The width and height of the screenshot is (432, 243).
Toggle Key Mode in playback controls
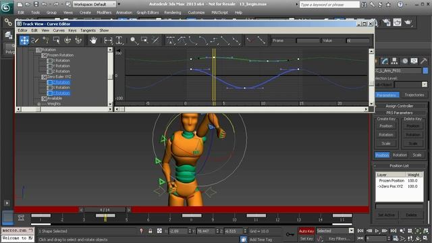click(x=360, y=238)
